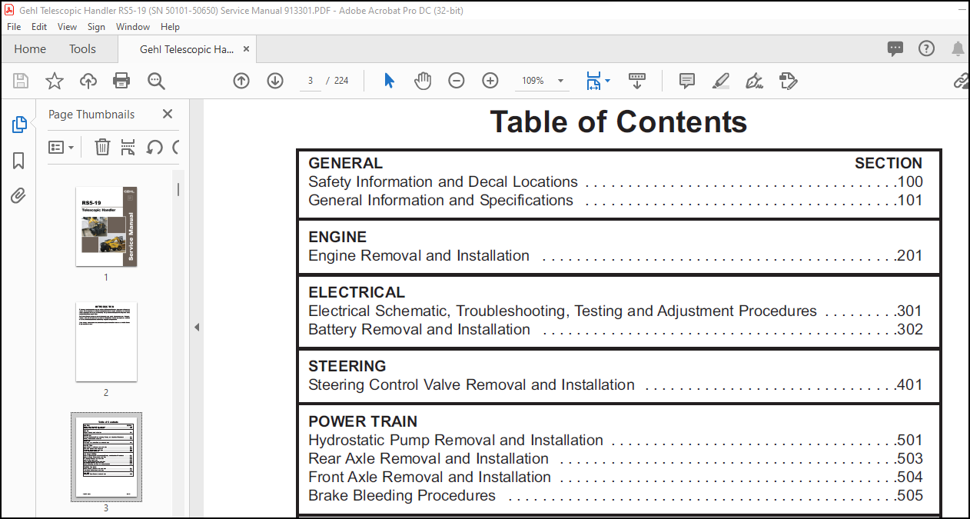The width and height of the screenshot is (970, 519).
Task: Click the Table of Contents title
Action: (619, 121)
